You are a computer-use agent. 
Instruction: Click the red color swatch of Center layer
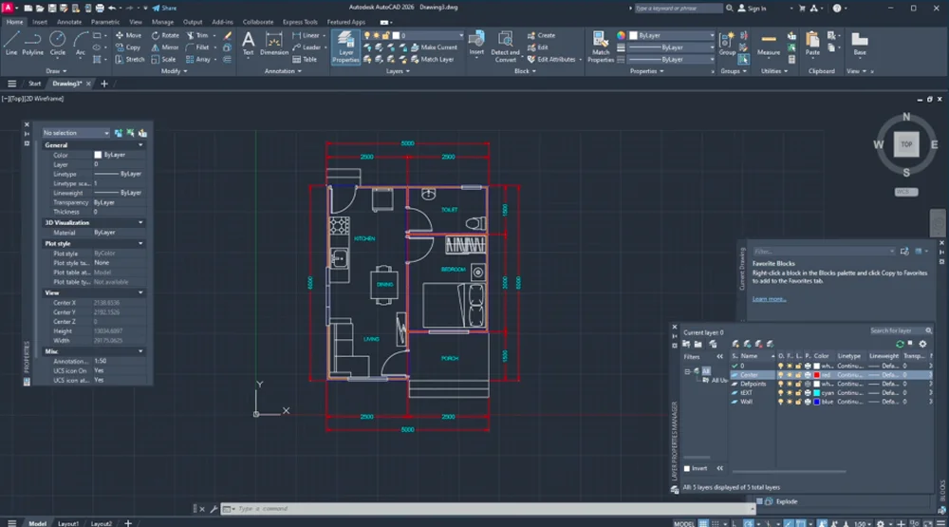(817, 375)
